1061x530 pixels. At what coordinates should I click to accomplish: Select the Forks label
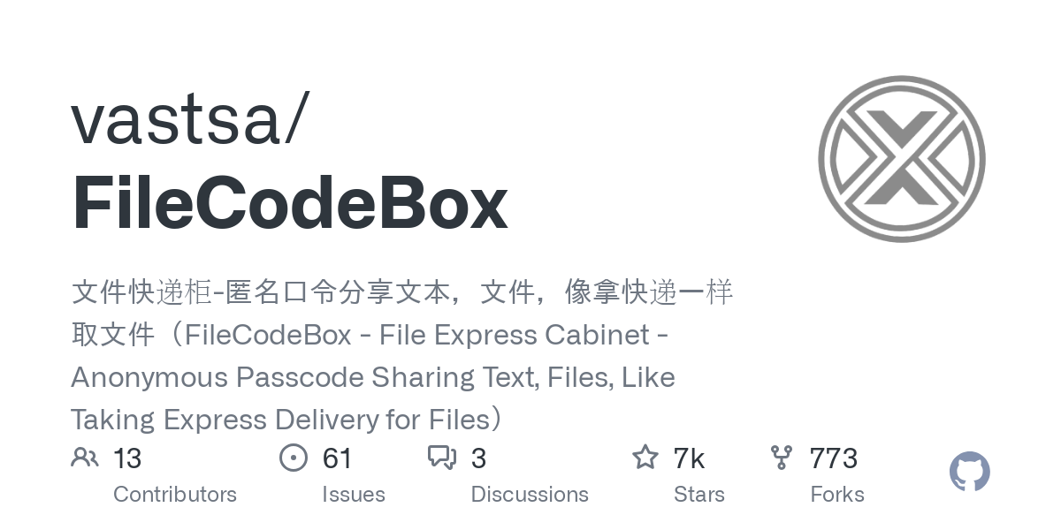[837, 494]
